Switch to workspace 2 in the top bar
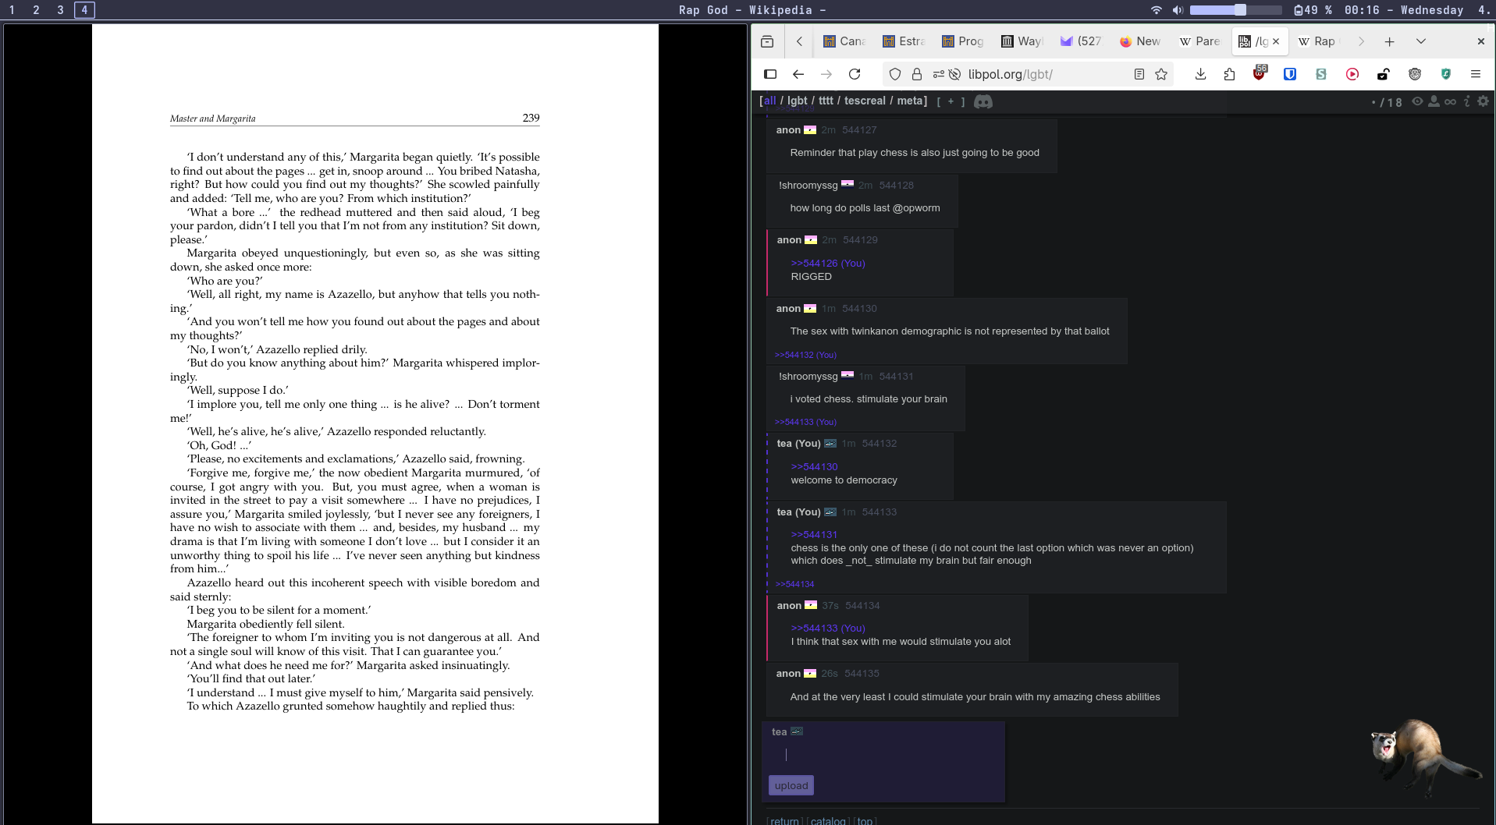 pos(36,10)
